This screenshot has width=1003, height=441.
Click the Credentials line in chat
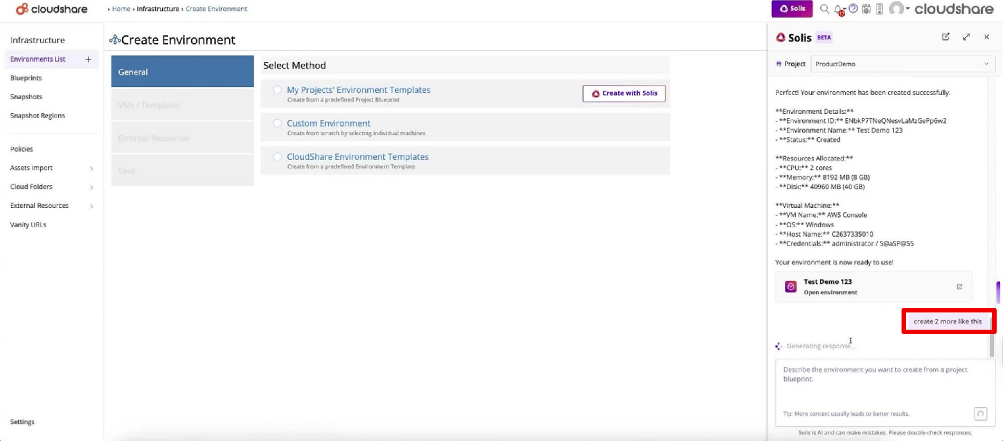coord(844,243)
